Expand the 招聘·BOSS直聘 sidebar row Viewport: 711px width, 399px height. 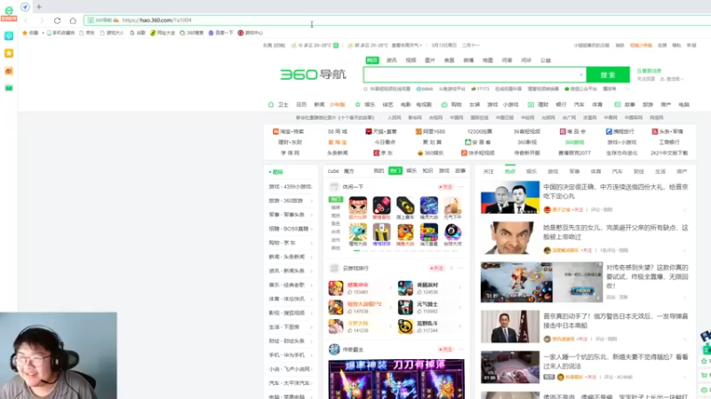312,229
